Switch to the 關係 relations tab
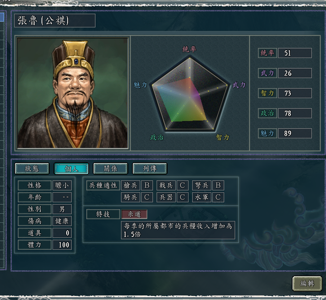This screenshot has width=326, height=300. click(111, 169)
